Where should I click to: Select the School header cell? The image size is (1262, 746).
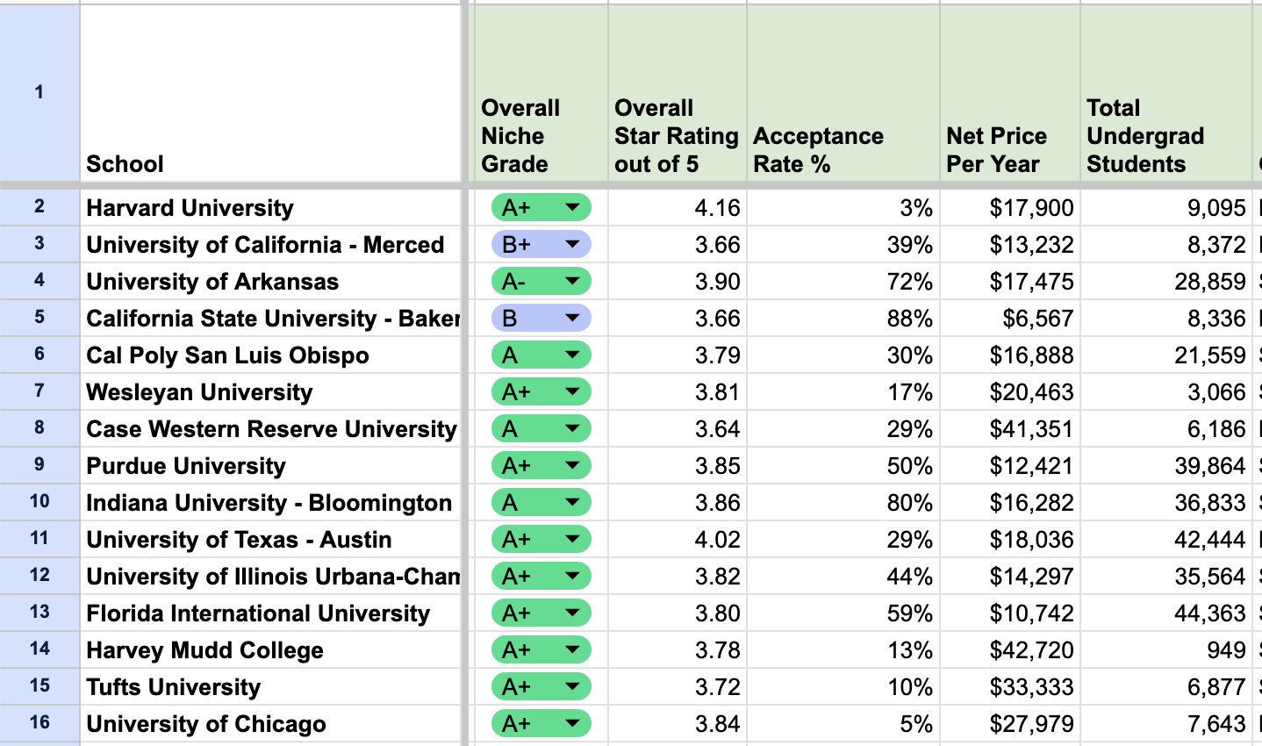(x=270, y=94)
